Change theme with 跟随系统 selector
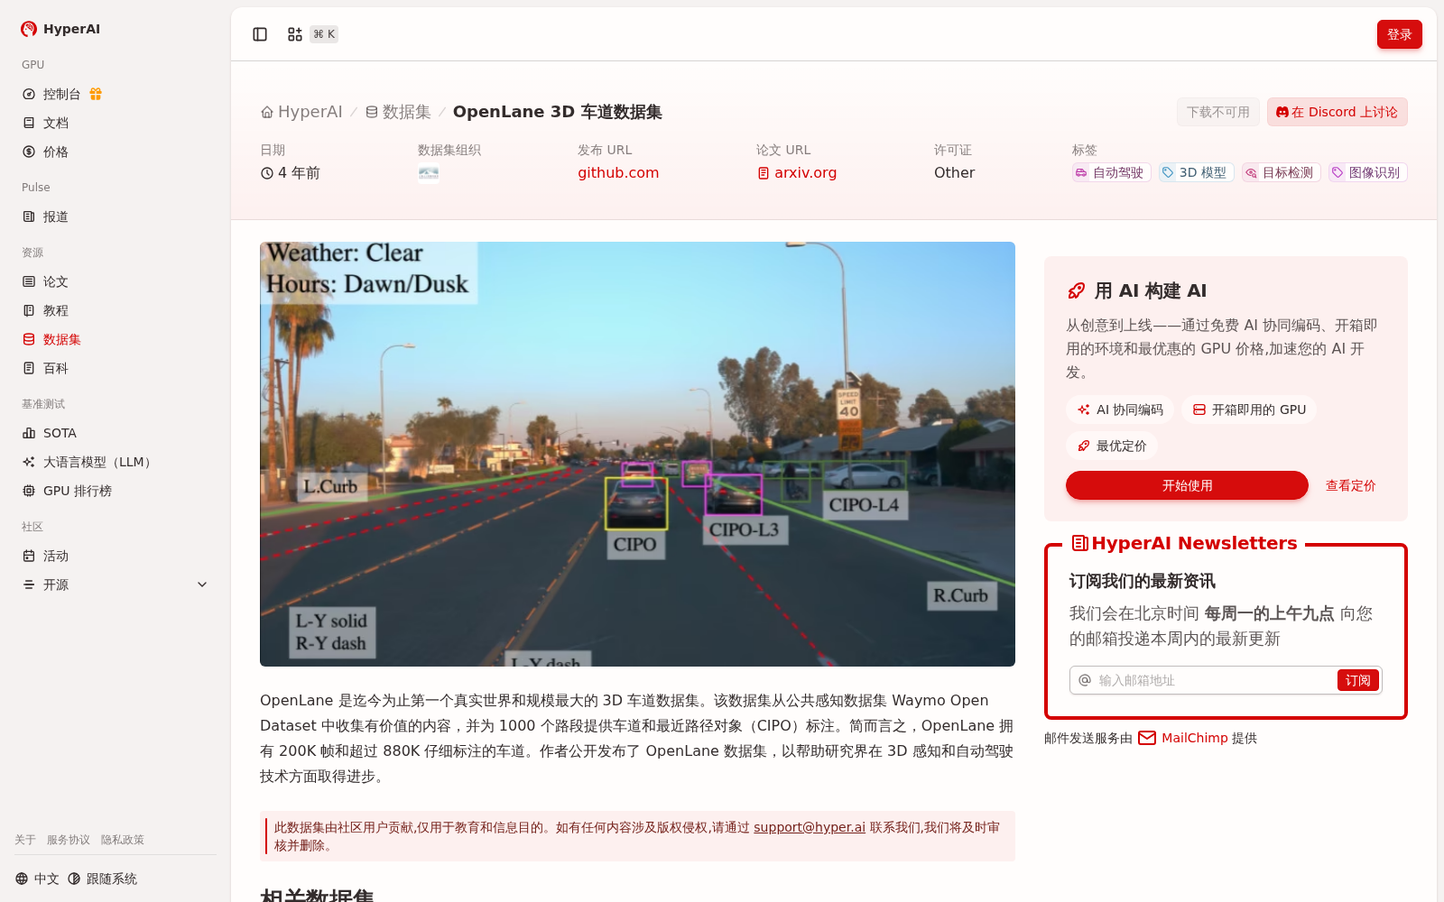The image size is (1444, 902). 102,879
